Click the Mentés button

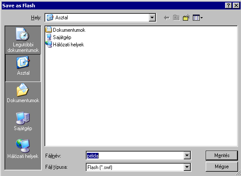[222, 155]
